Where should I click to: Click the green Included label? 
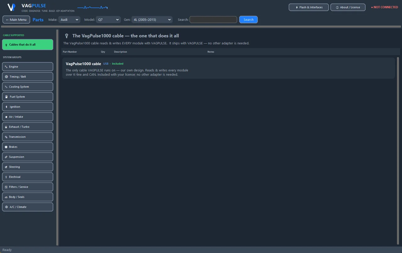[117, 64]
